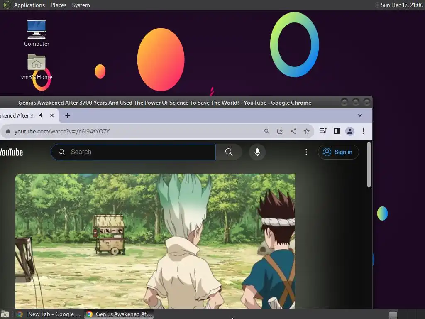
Task: Open Chrome's three-dot menu
Action: coord(363,131)
